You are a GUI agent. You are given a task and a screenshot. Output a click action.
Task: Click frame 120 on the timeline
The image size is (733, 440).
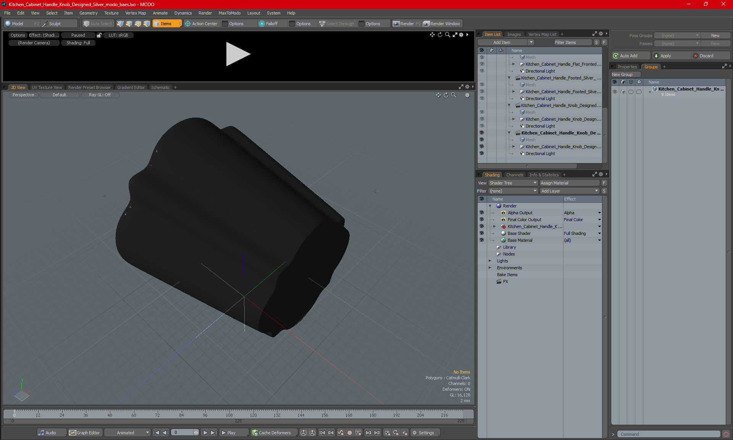point(253,414)
